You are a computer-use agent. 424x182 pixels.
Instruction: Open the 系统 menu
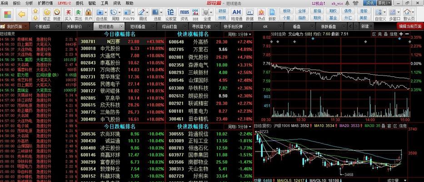[5, 3]
